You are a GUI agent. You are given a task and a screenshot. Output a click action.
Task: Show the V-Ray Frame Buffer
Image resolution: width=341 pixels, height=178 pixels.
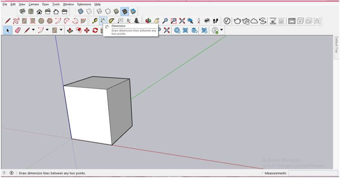tap(292, 21)
